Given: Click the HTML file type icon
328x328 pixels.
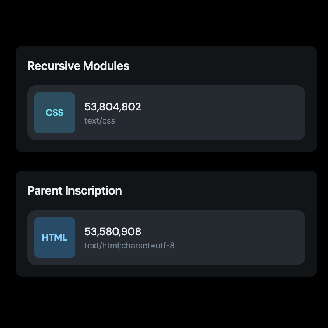Looking at the screenshot, I should tap(54, 237).
